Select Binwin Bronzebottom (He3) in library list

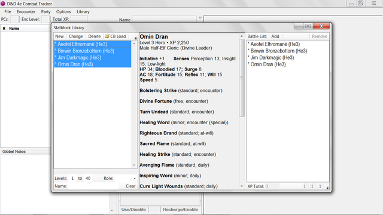coord(92,51)
